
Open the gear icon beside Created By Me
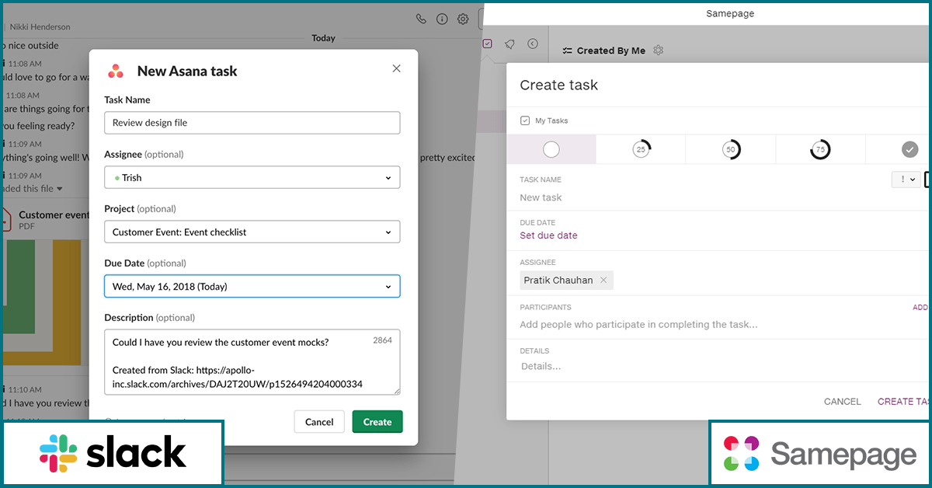point(659,51)
